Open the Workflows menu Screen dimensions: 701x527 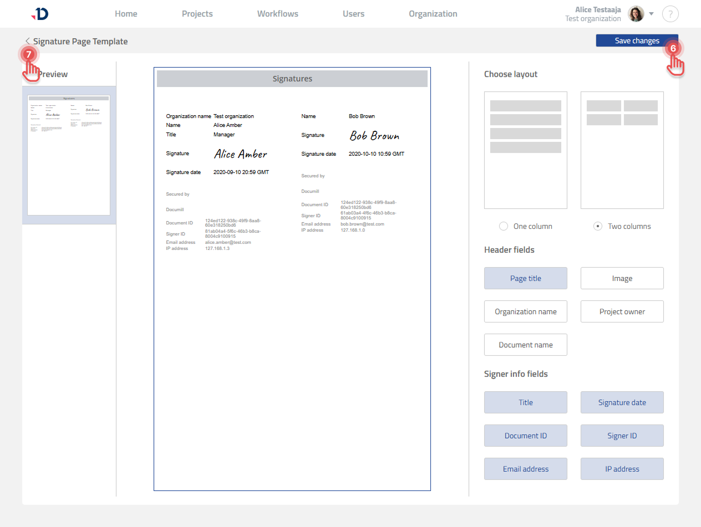pos(277,13)
